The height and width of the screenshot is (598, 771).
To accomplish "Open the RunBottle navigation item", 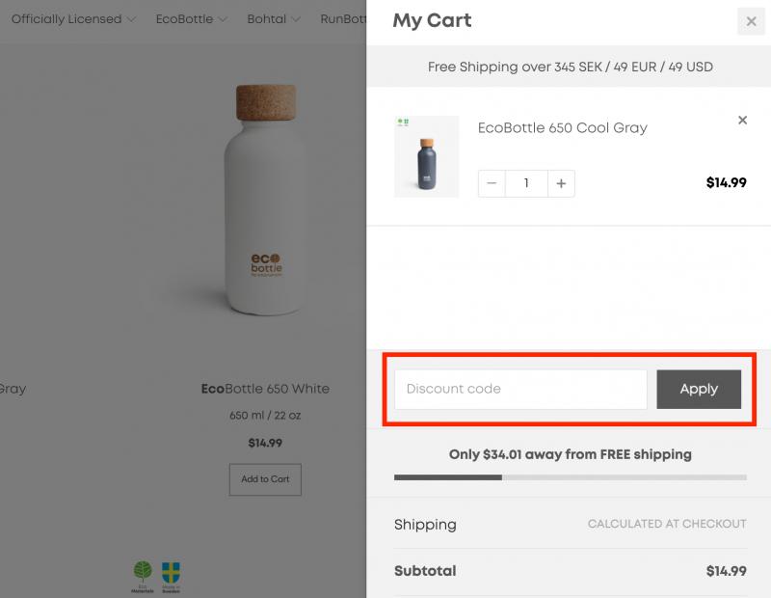I will 343,19.
